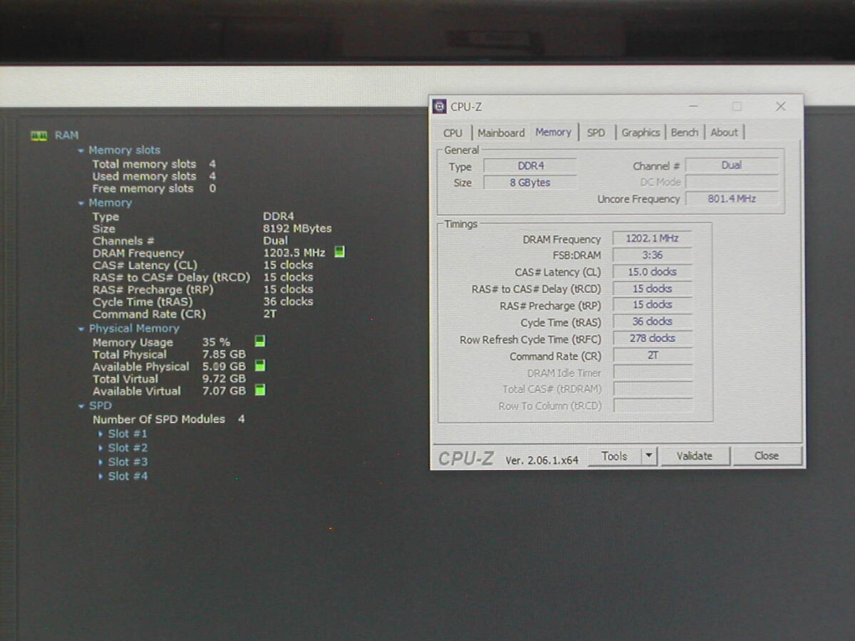Screen dimensions: 855x641
Task: Click the Command Rate 2T field in CPU-Z
Action: pos(653,355)
